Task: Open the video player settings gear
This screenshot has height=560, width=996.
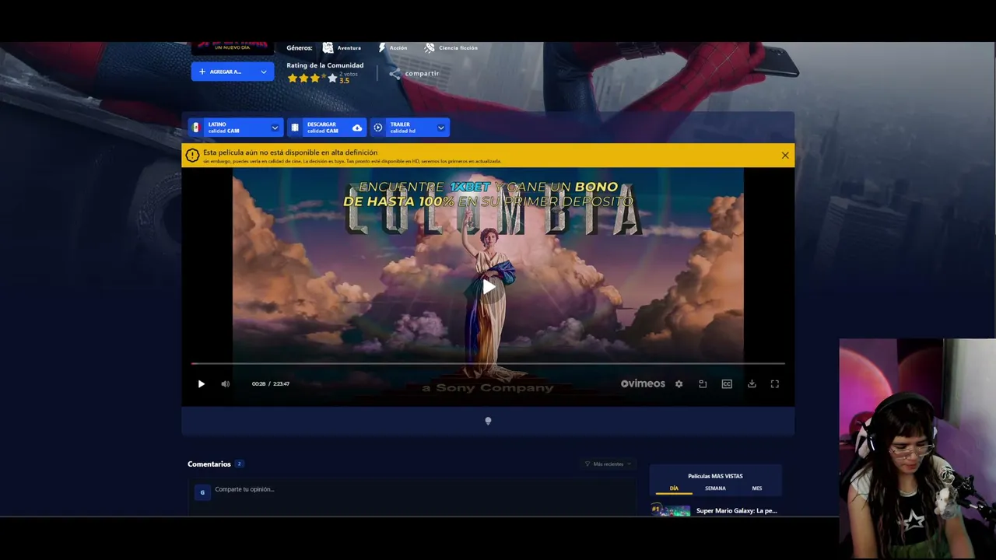Action: (679, 383)
